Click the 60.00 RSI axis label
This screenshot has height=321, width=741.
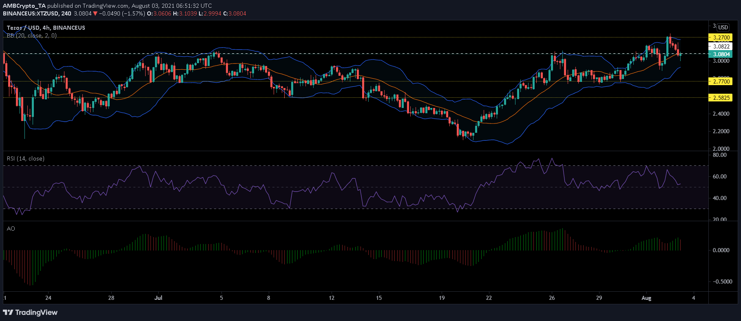[x=719, y=176]
